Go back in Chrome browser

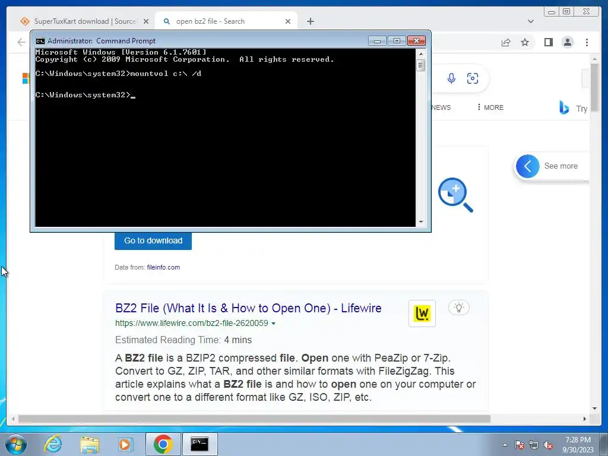point(21,42)
